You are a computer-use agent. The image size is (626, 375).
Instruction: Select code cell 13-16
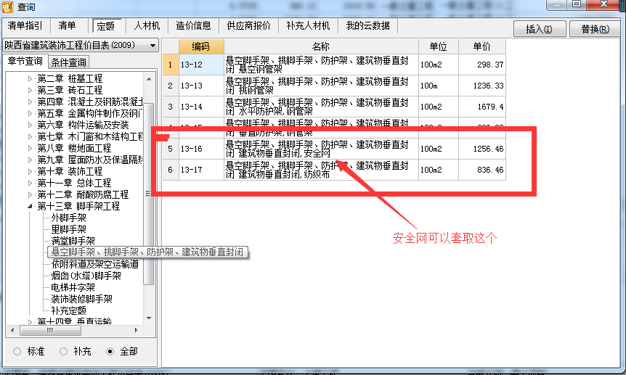[201, 149]
